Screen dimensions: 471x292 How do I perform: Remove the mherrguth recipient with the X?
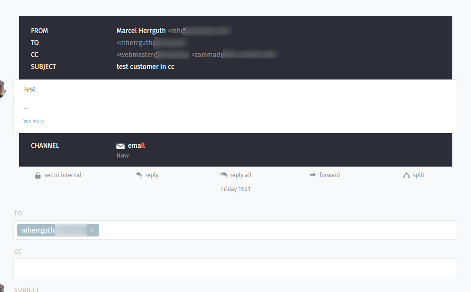92,230
